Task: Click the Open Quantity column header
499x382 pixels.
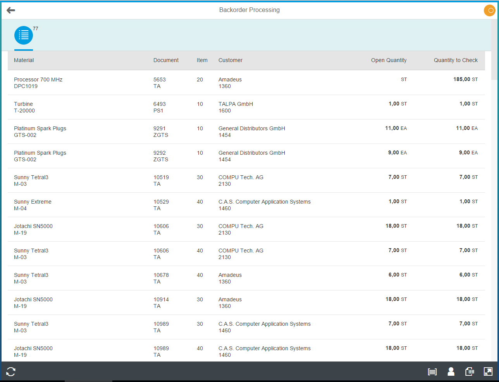Action: pyautogui.click(x=389, y=60)
